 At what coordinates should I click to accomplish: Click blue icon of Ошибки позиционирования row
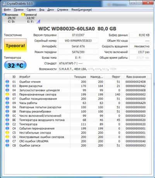[x=7, y=99]
